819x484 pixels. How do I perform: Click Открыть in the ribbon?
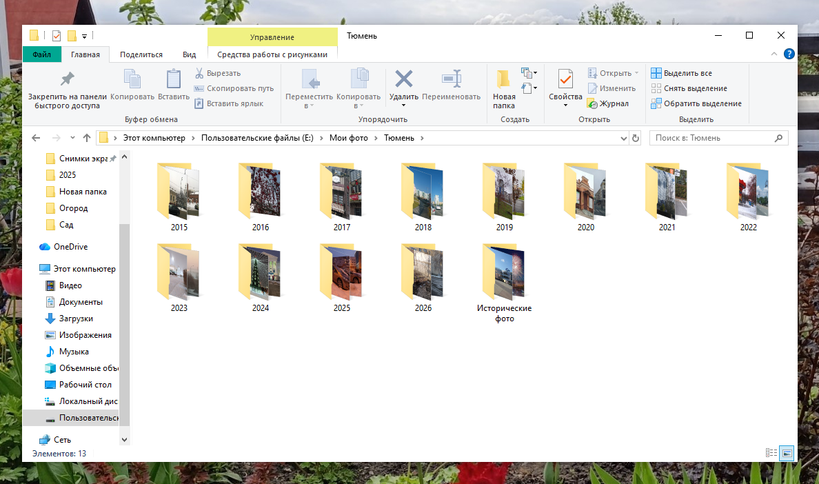[614, 74]
